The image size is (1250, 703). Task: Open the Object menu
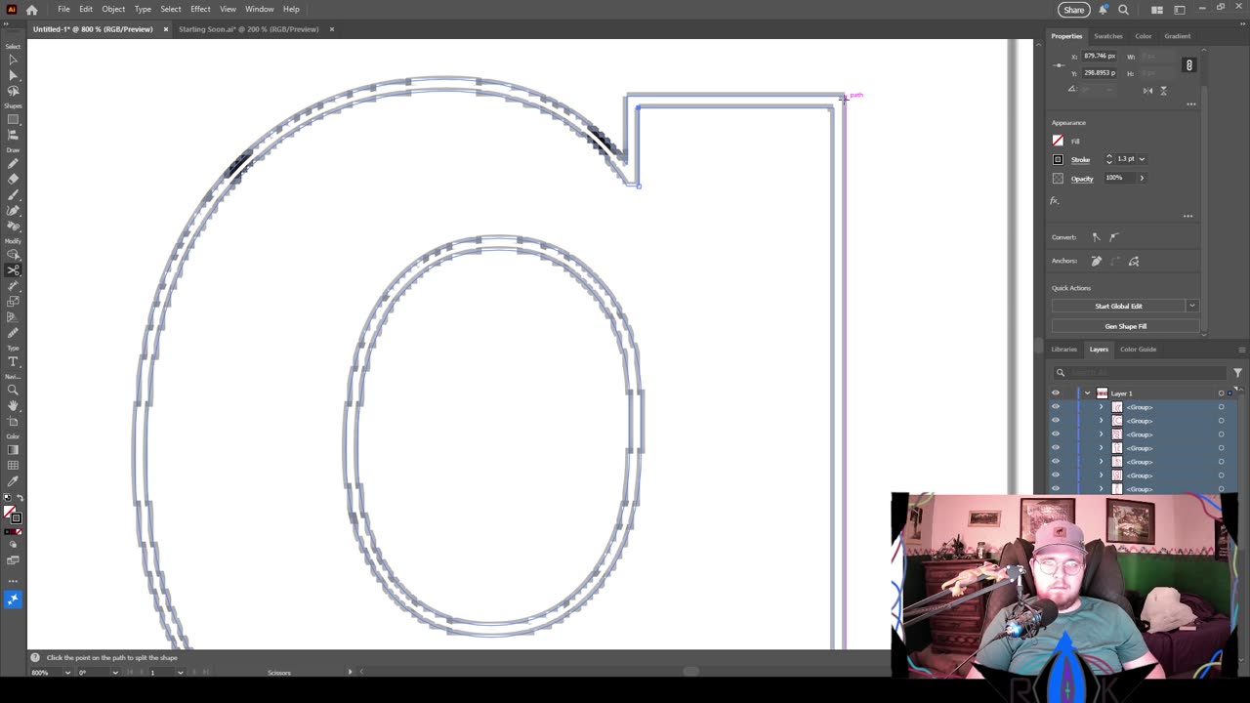[113, 9]
